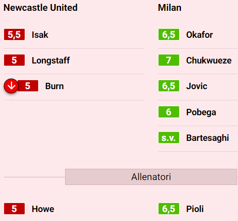Open player name Longstaff
This screenshot has height=221, width=238.
click(x=51, y=60)
